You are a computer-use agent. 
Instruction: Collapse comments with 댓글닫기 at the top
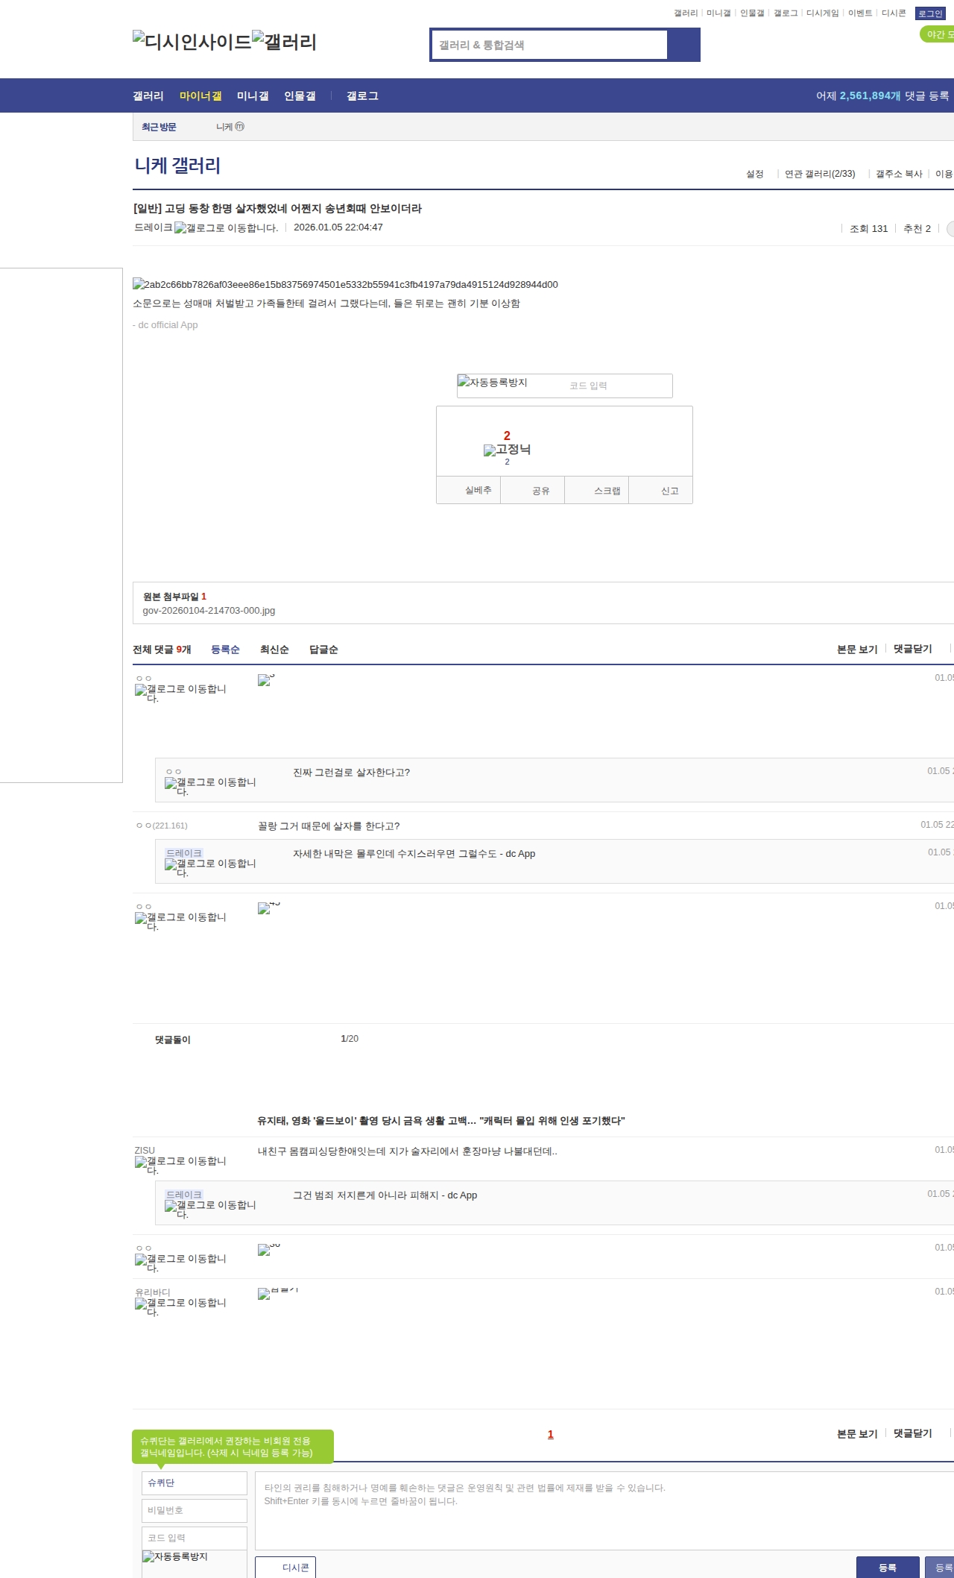(912, 649)
